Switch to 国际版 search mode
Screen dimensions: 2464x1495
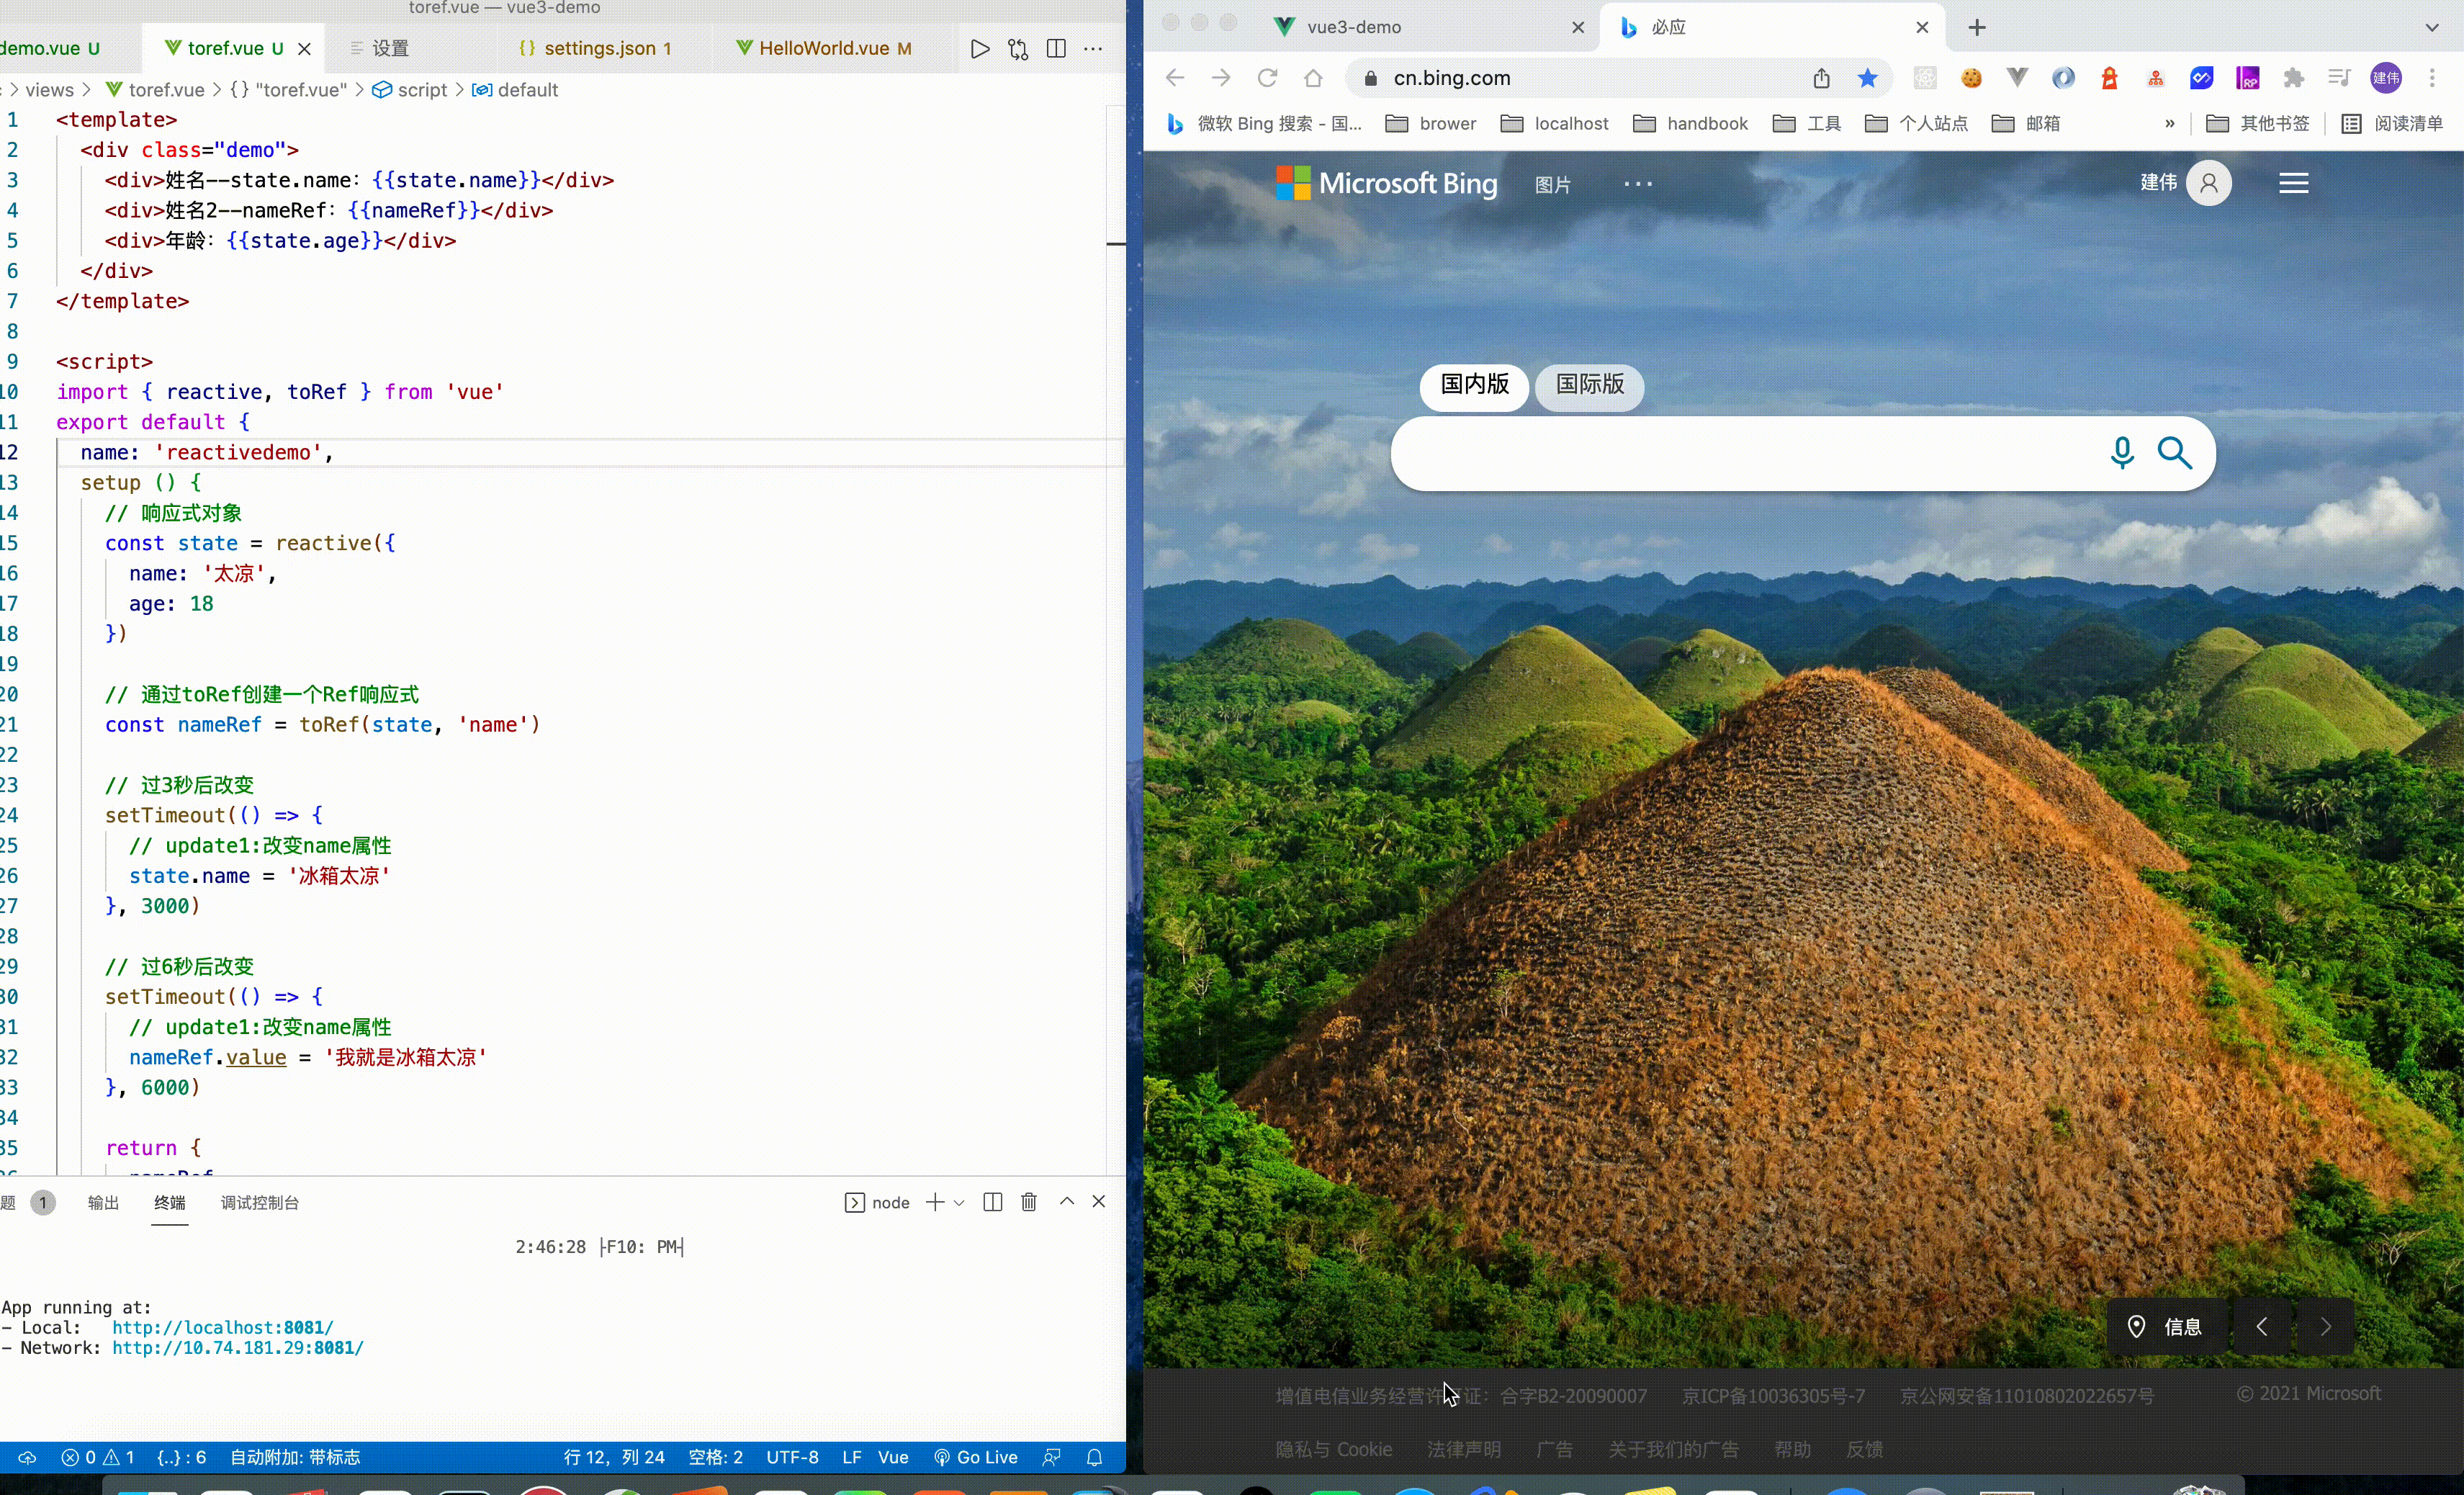click(x=1589, y=385)
